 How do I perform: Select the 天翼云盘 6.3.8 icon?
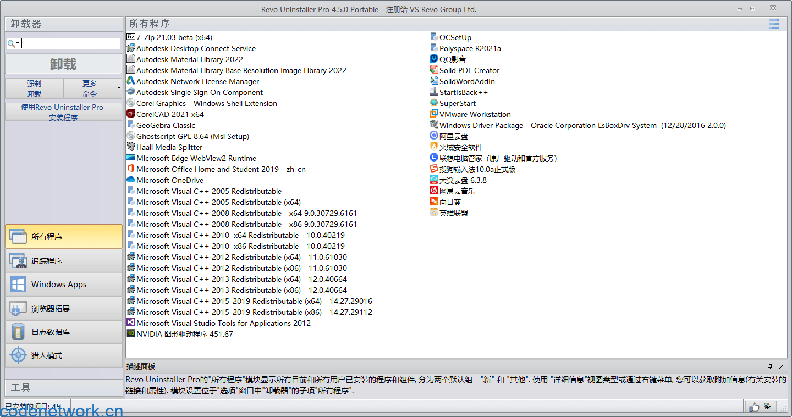[x=434, y=180]
